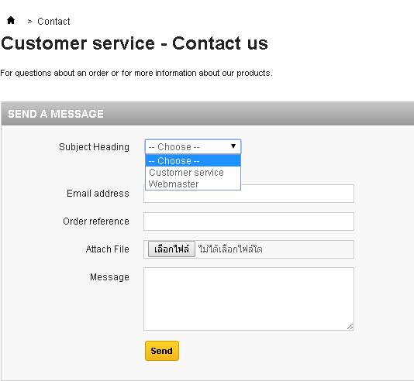This screenshot has height=381, width=414.
Task: Click inside the Order reference field
Action: point(249,221)
